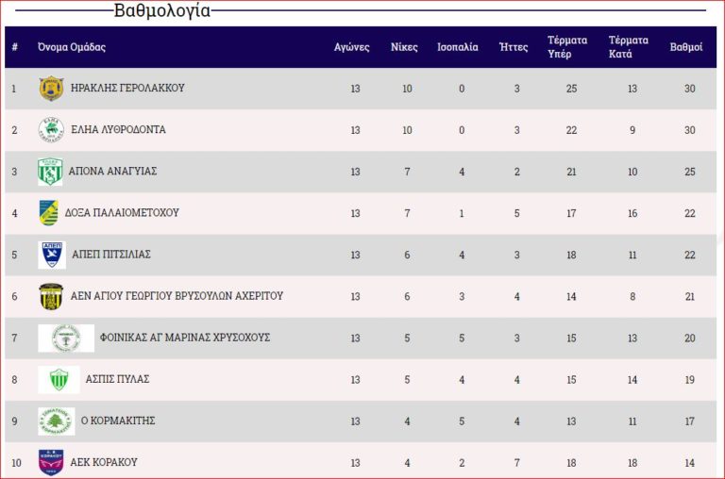725x479 pixels.
Task: Click the ΑΣΠΙΣ ΠΥΛΑΣ green shield logo
Action: pyautogui.click(x=59, y=379)
